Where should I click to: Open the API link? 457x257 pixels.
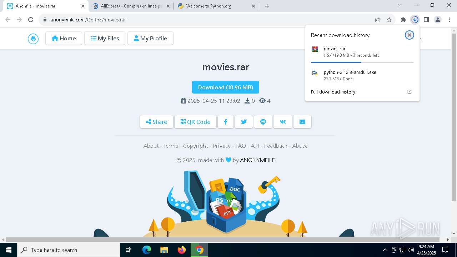255,146
